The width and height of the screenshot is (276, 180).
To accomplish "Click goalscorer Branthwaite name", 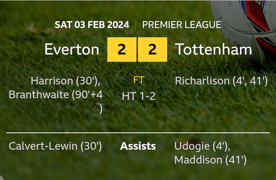I will (x=38, y=95).
